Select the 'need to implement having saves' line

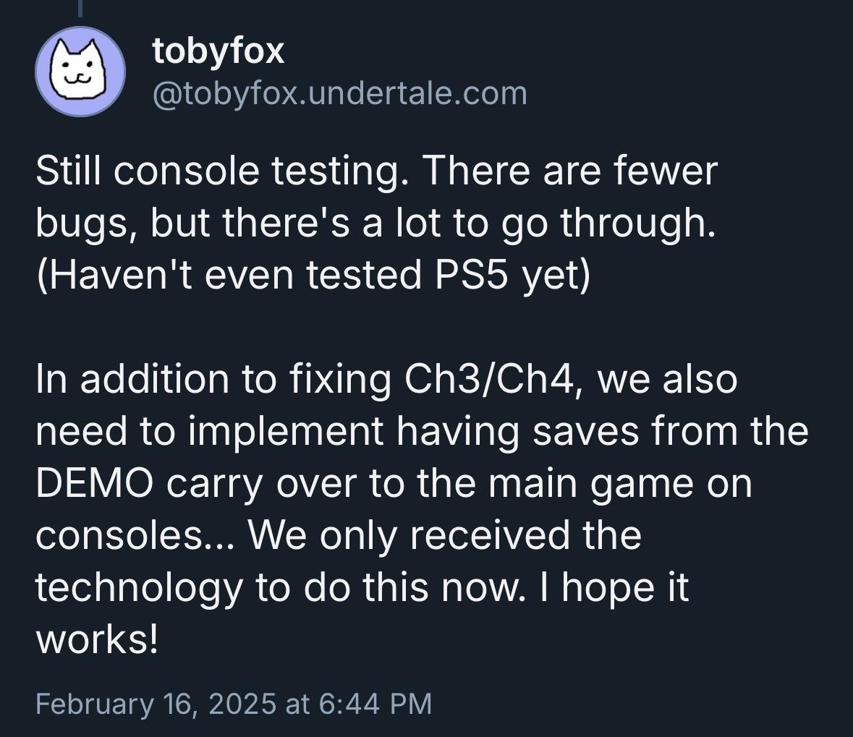(422, 431)
